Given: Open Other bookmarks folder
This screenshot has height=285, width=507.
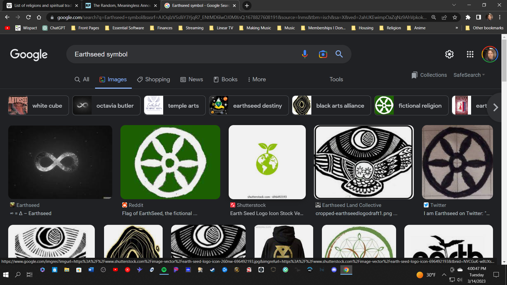Looking at the screenshot, I should pos(484,28).
